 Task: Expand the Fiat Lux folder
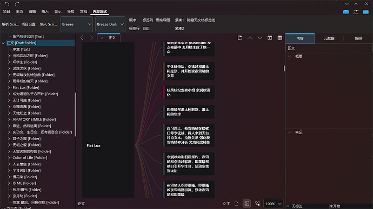[x=9, y=88]
